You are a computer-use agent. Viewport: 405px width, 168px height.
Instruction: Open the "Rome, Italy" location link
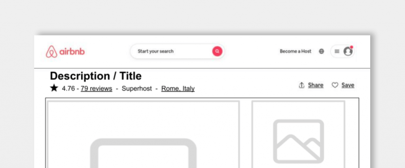[178, 89]
